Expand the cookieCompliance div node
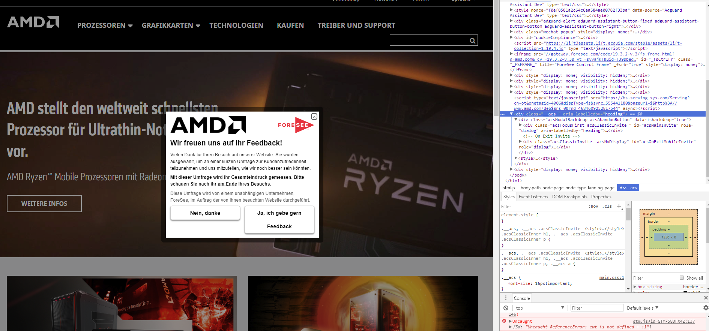Image resolution: width=709 pixels, height=331 pixels. coord(511,37)
